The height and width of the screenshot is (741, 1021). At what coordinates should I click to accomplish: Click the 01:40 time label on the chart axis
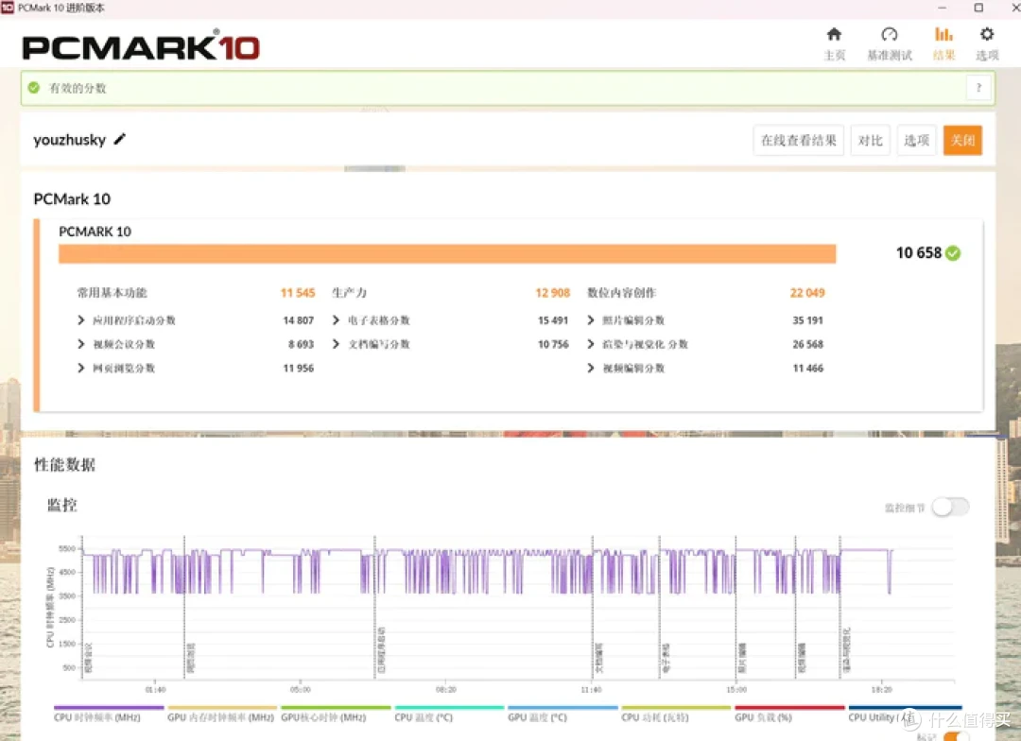point(155,690)
